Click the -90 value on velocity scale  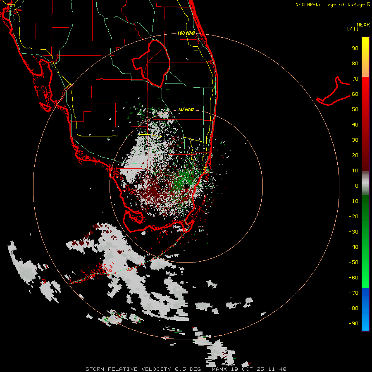[x=353, y=323]
